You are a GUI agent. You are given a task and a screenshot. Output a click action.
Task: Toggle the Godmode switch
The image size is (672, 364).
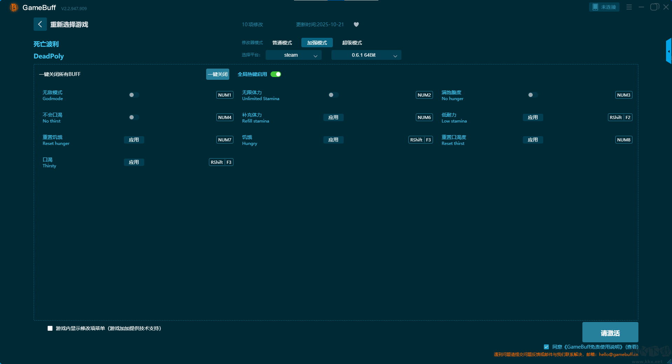134,95
